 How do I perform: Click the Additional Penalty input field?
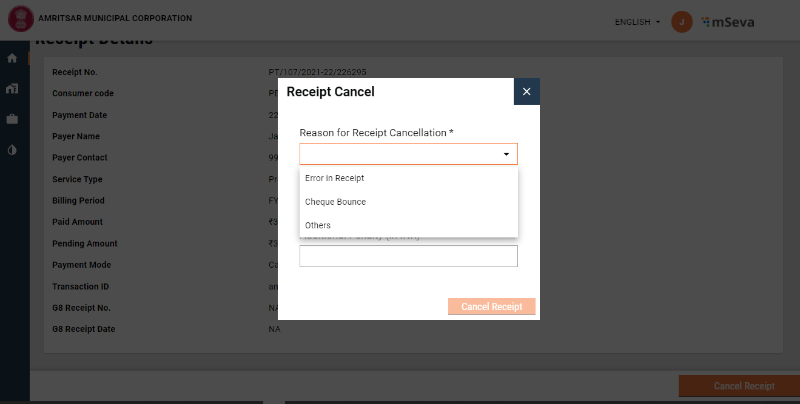408,256
